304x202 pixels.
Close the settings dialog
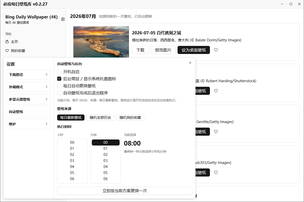tap(190, 63)
